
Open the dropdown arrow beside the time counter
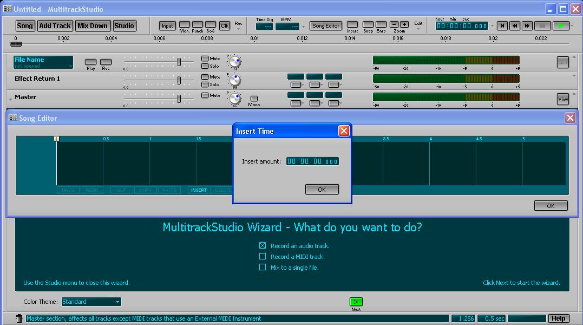coord(492,26)
